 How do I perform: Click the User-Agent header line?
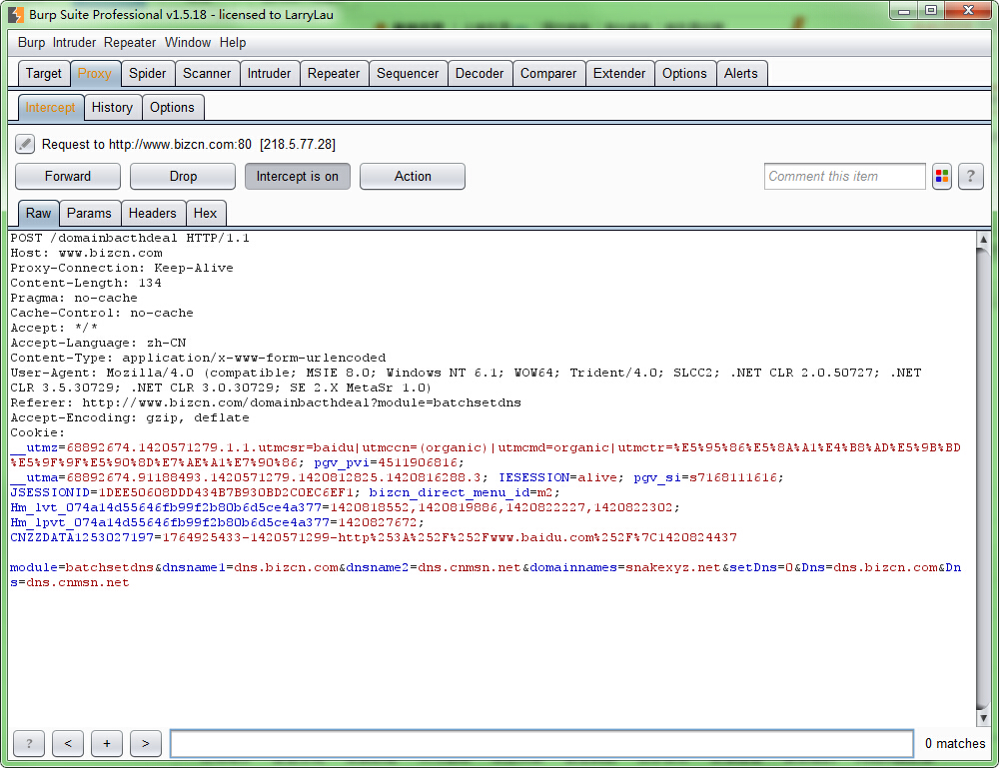pos(466,381)
